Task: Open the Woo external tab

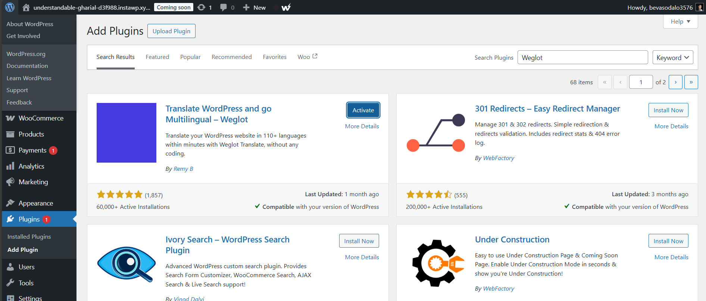Action: pos(307,57)
